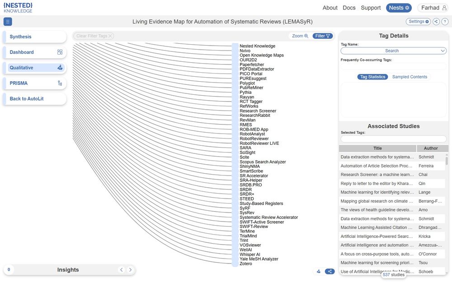Open Settings button
This screenshot has width=452, height=282.
click(x=418, y=22)
